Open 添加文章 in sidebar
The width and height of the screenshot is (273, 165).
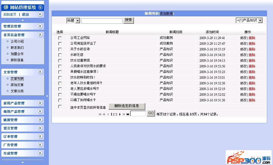click(17, 85)
